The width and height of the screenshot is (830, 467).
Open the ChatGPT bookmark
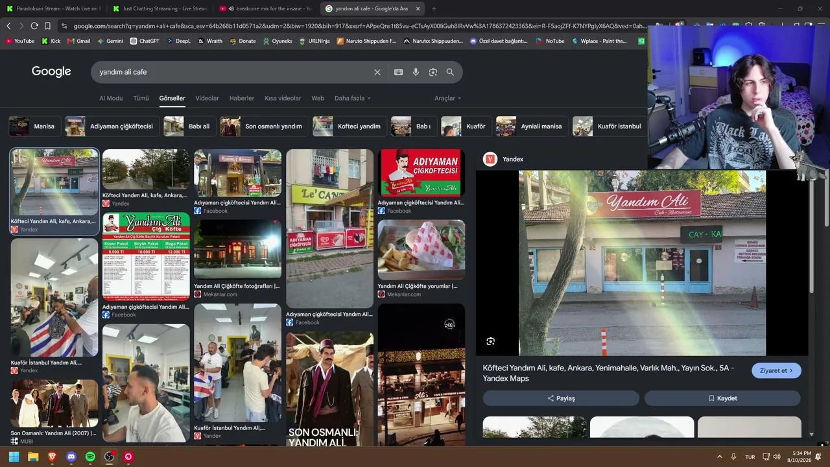pos(145,41)
